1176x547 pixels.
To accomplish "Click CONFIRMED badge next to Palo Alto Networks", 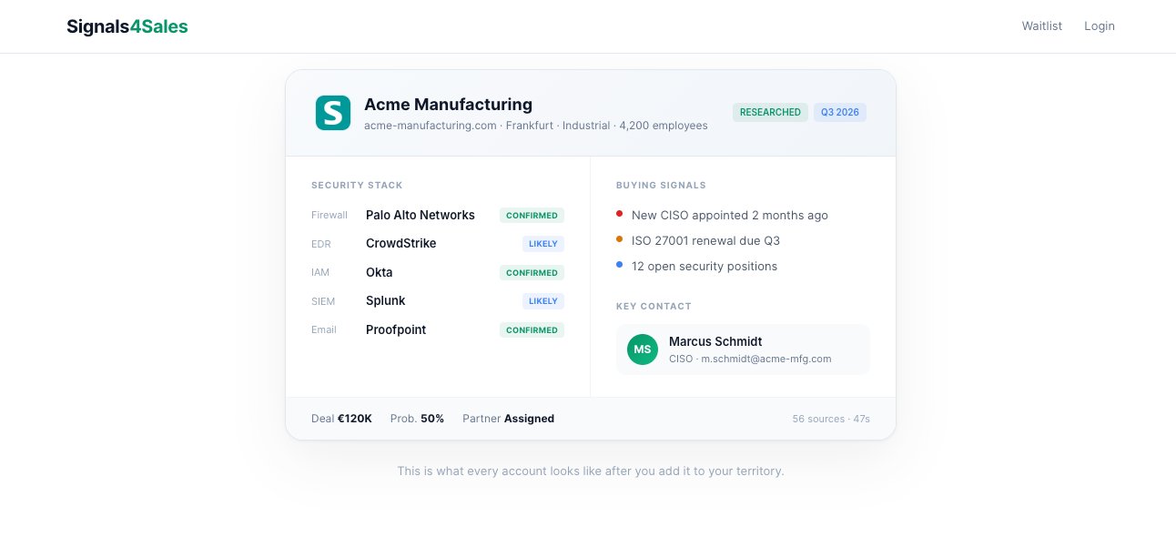I will tap(532, 216).
